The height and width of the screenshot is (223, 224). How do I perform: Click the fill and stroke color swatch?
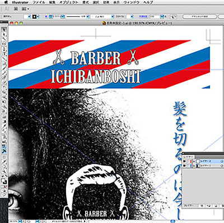[4, 181]
